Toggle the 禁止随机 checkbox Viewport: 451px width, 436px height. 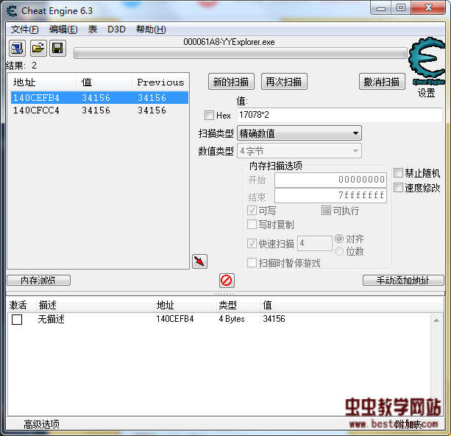coord(399,173)
